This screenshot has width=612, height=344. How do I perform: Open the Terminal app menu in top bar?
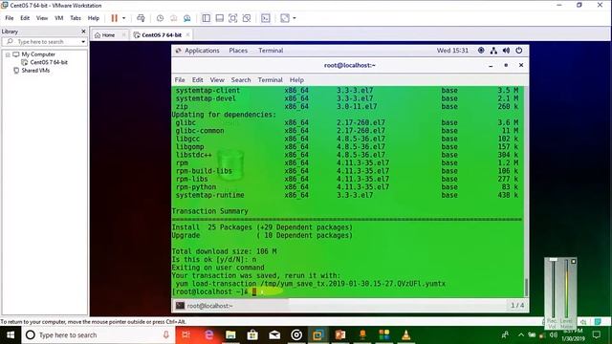[271, 51]
